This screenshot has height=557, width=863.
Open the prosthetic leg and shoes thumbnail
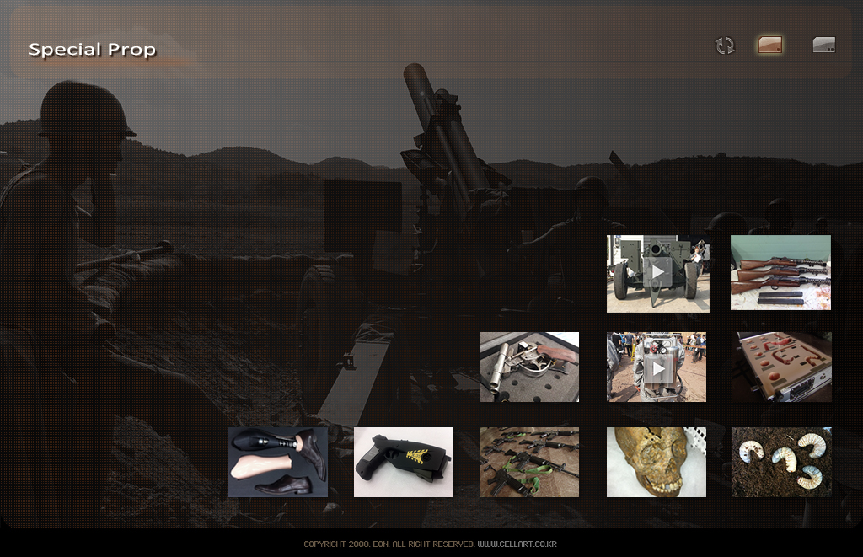[277, 463]
